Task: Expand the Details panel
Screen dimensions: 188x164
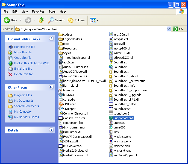Action: (51, 130)
